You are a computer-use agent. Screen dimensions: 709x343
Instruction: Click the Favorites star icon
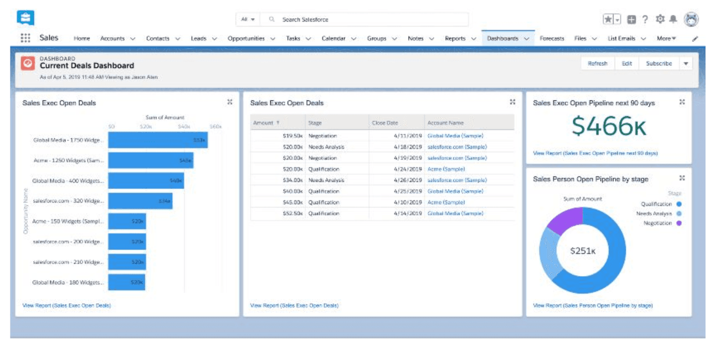[x=608, y=19]
